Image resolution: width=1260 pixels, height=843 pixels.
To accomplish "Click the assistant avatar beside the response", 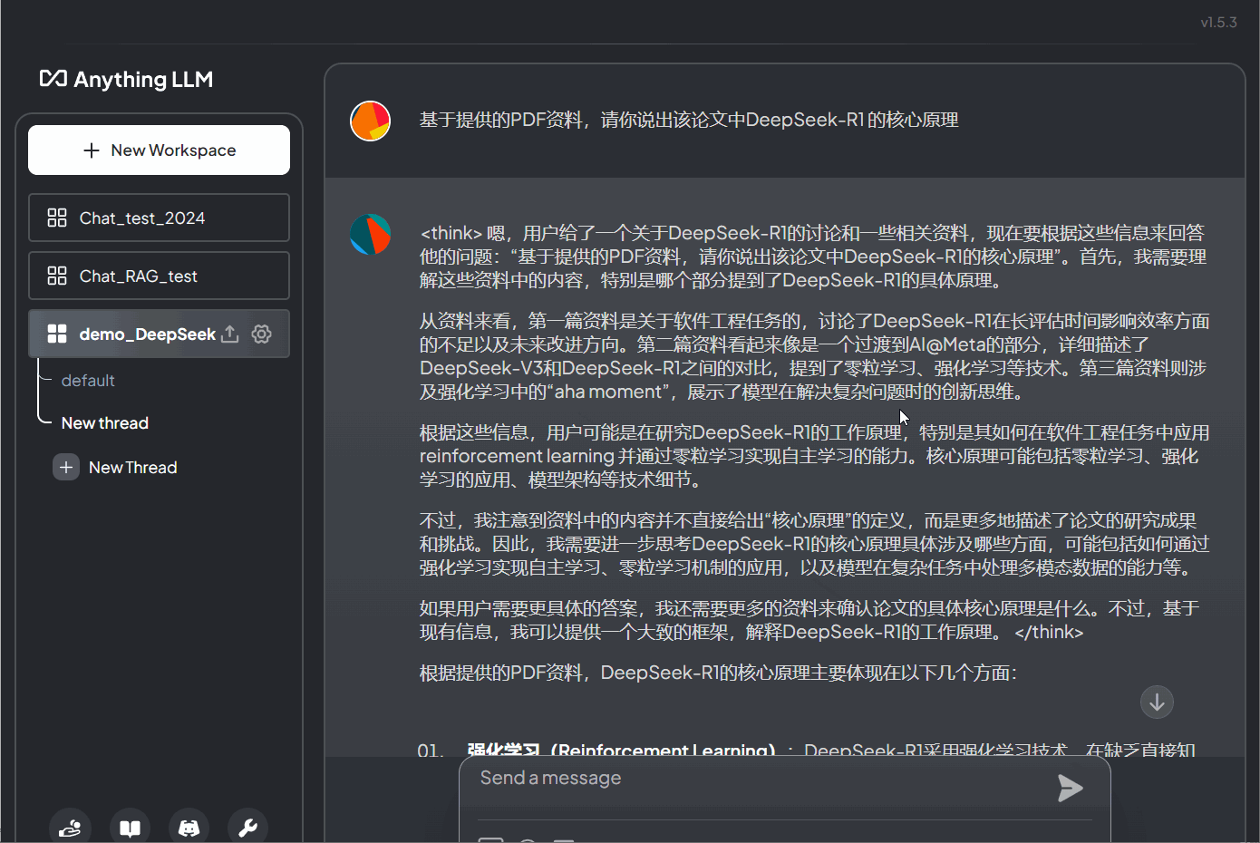I will pos(370,235).
